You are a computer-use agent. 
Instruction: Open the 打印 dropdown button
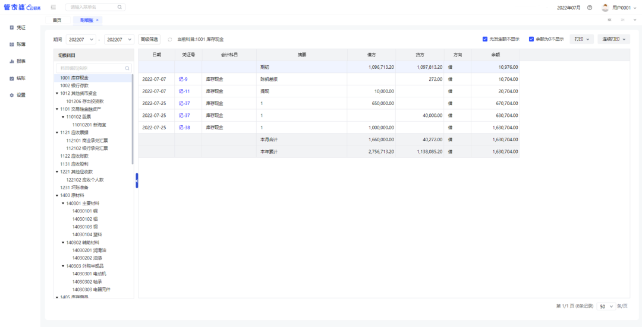pos(582,39)
